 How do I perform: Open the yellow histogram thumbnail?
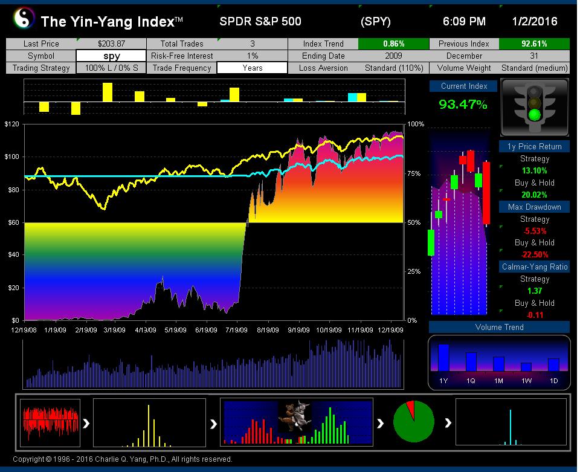tap(149, 423)
